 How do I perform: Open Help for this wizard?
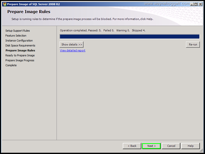[190, 146]
